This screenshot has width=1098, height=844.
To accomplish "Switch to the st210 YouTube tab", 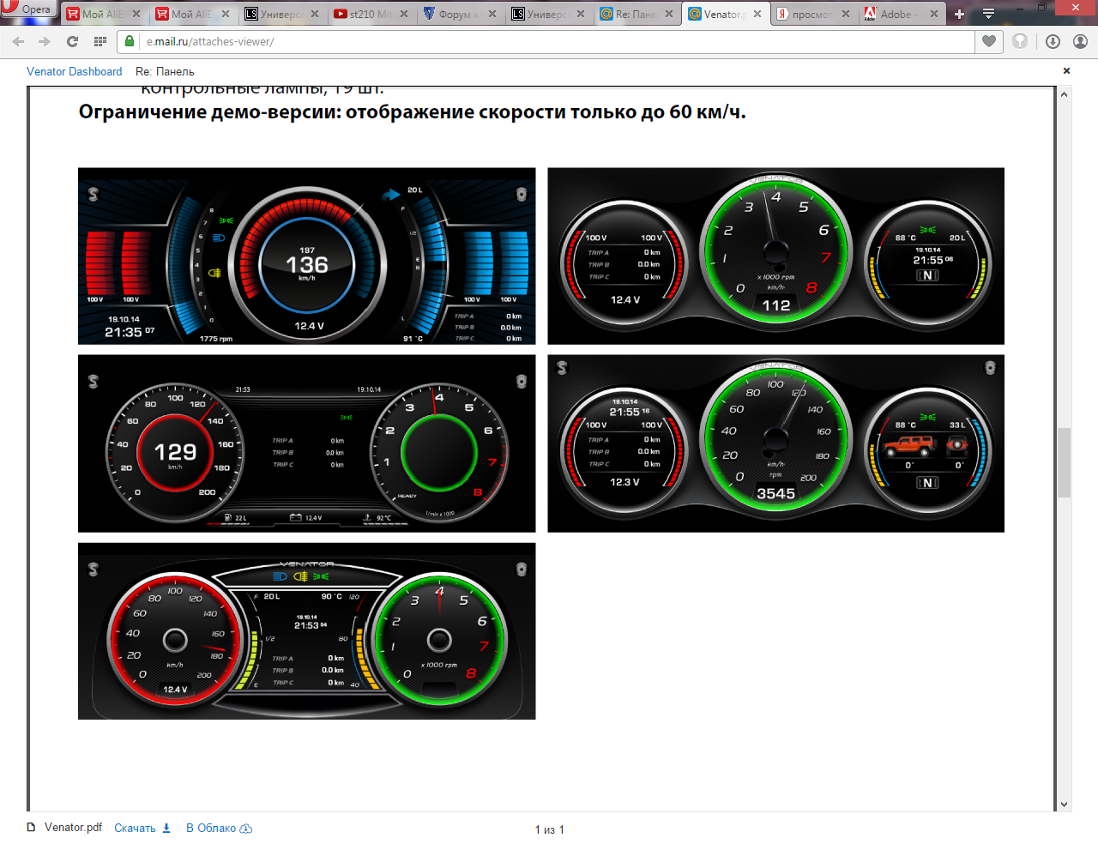I will [369, 14].
